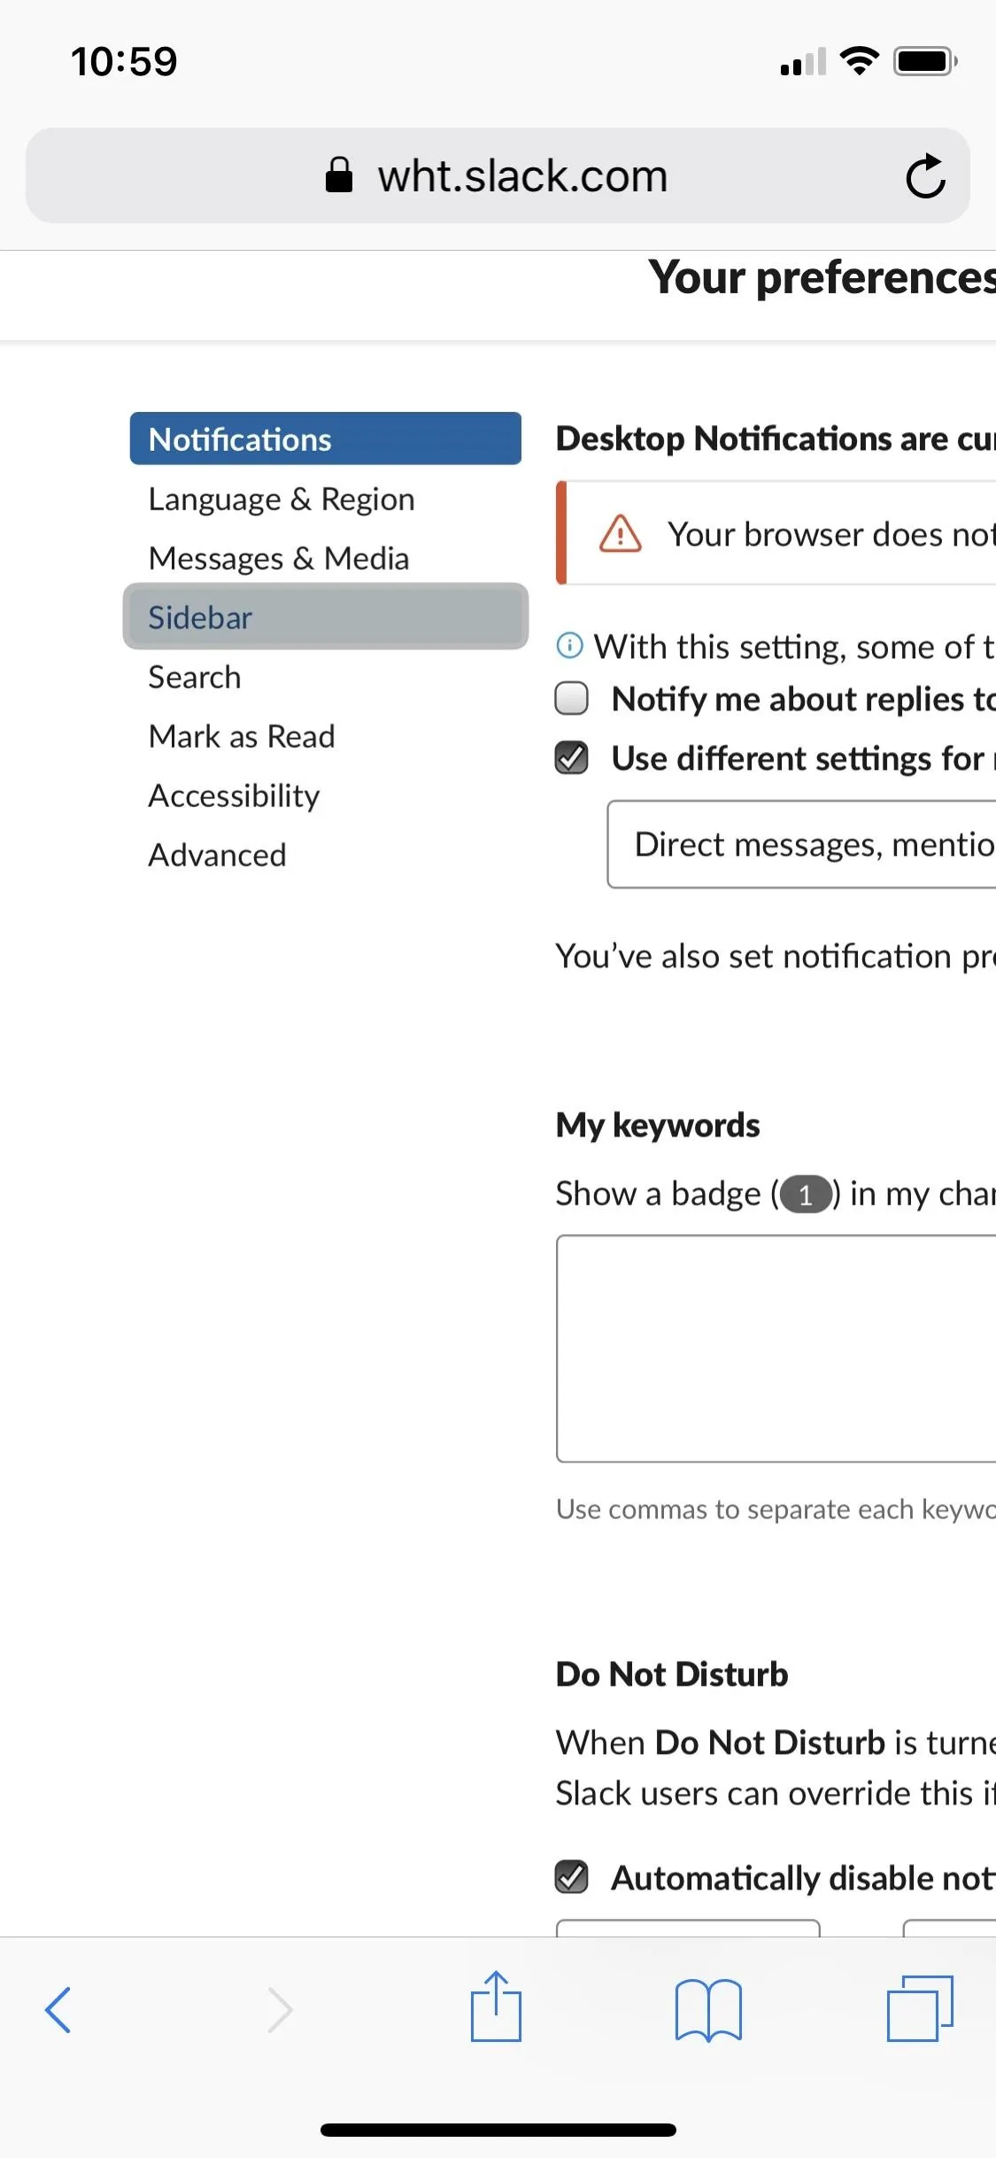The width and height of the screenshot is (996, 2158).
Task: Tap the padlock icon in address bar
Action: point(339,175)
